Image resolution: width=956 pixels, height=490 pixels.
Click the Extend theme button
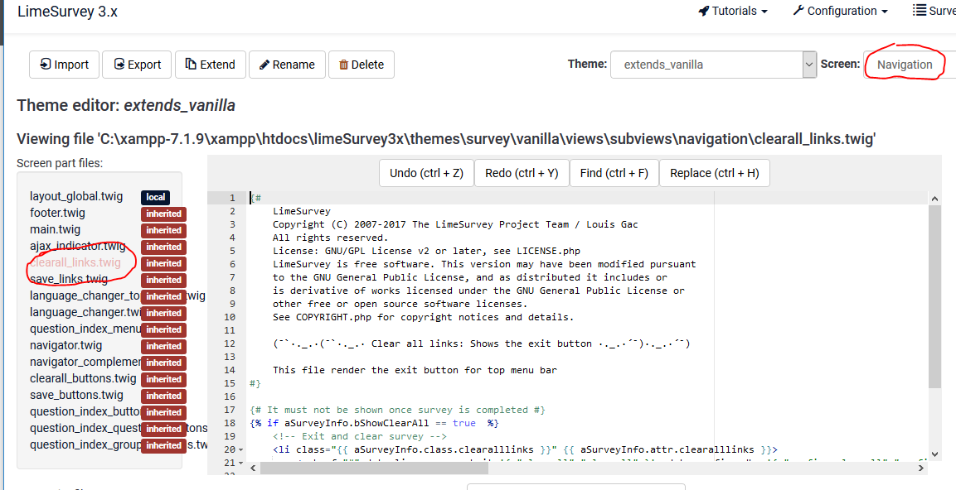click(x=211, y=65)
